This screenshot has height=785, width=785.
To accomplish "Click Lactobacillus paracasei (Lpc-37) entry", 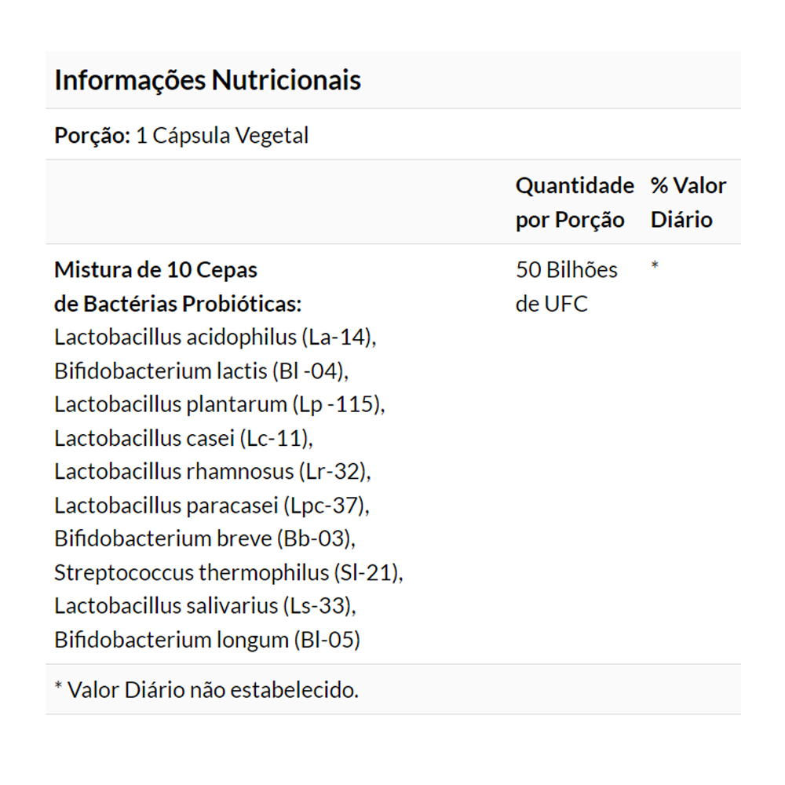I will click(212, 506).
